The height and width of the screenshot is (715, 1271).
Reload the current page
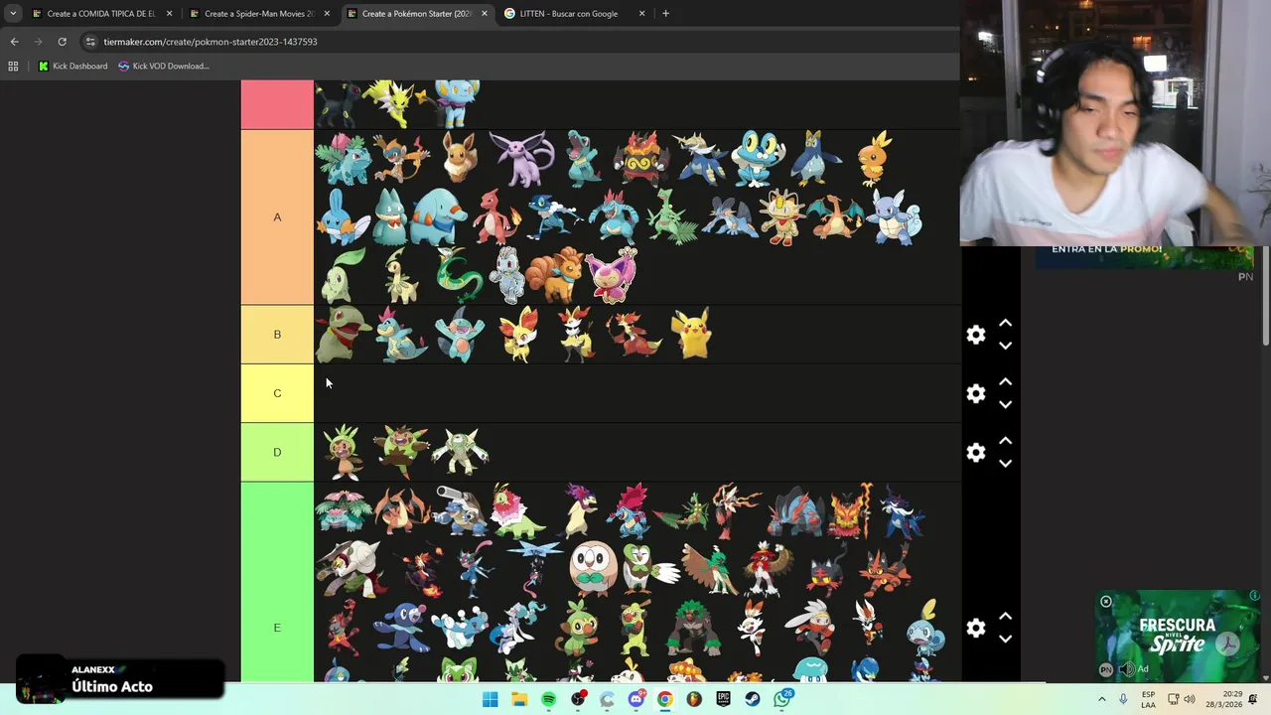point(62,42)
